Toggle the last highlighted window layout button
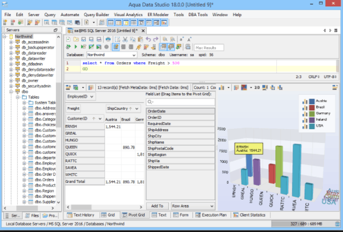 (164, 23)
